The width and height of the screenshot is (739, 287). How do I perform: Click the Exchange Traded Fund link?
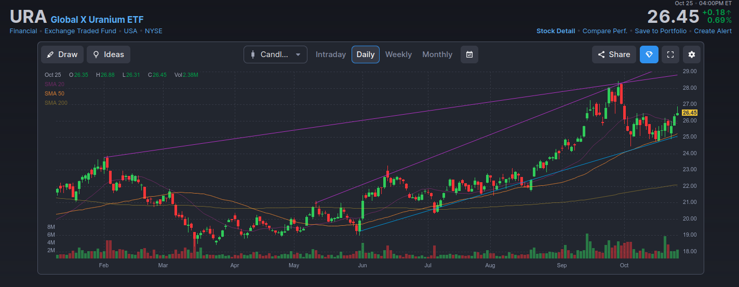click(x=82, y=31)
